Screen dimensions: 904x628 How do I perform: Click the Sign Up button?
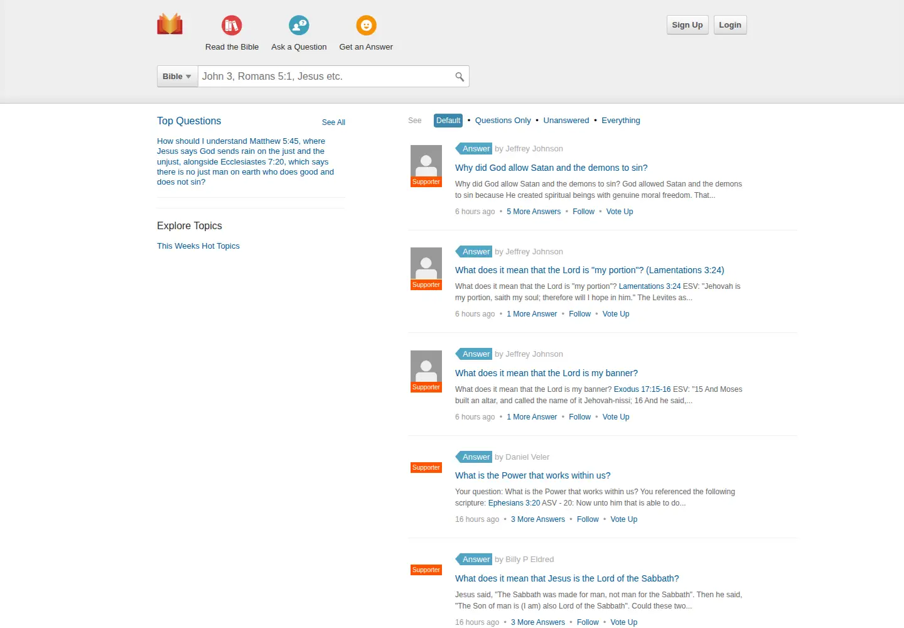point(687,25)
